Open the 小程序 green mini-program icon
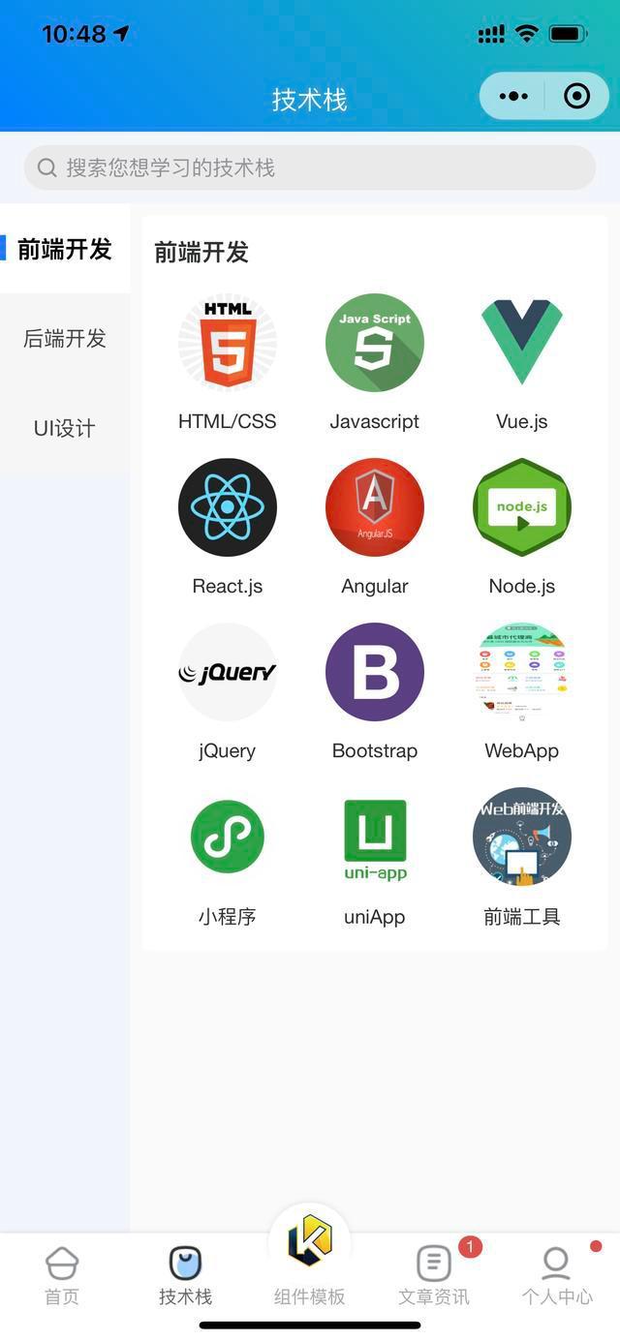Image resolution: width=620 pixels, height=1341 pixels. (x=228, y=837)
